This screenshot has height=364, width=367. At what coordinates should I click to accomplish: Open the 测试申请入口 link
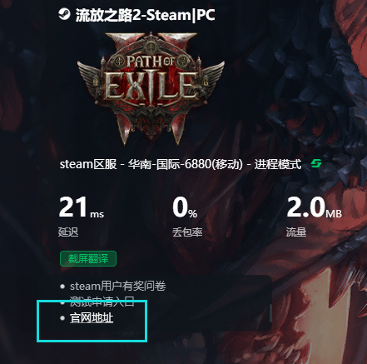[102, 302]
